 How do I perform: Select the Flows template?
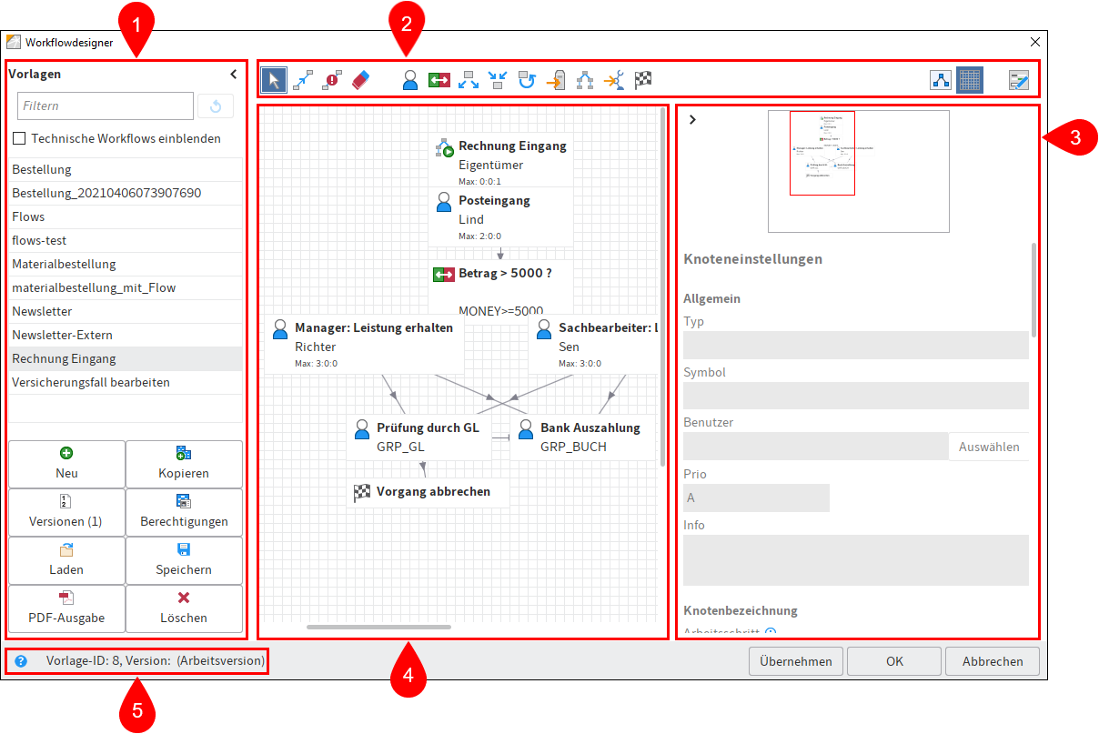coord(126,216)
